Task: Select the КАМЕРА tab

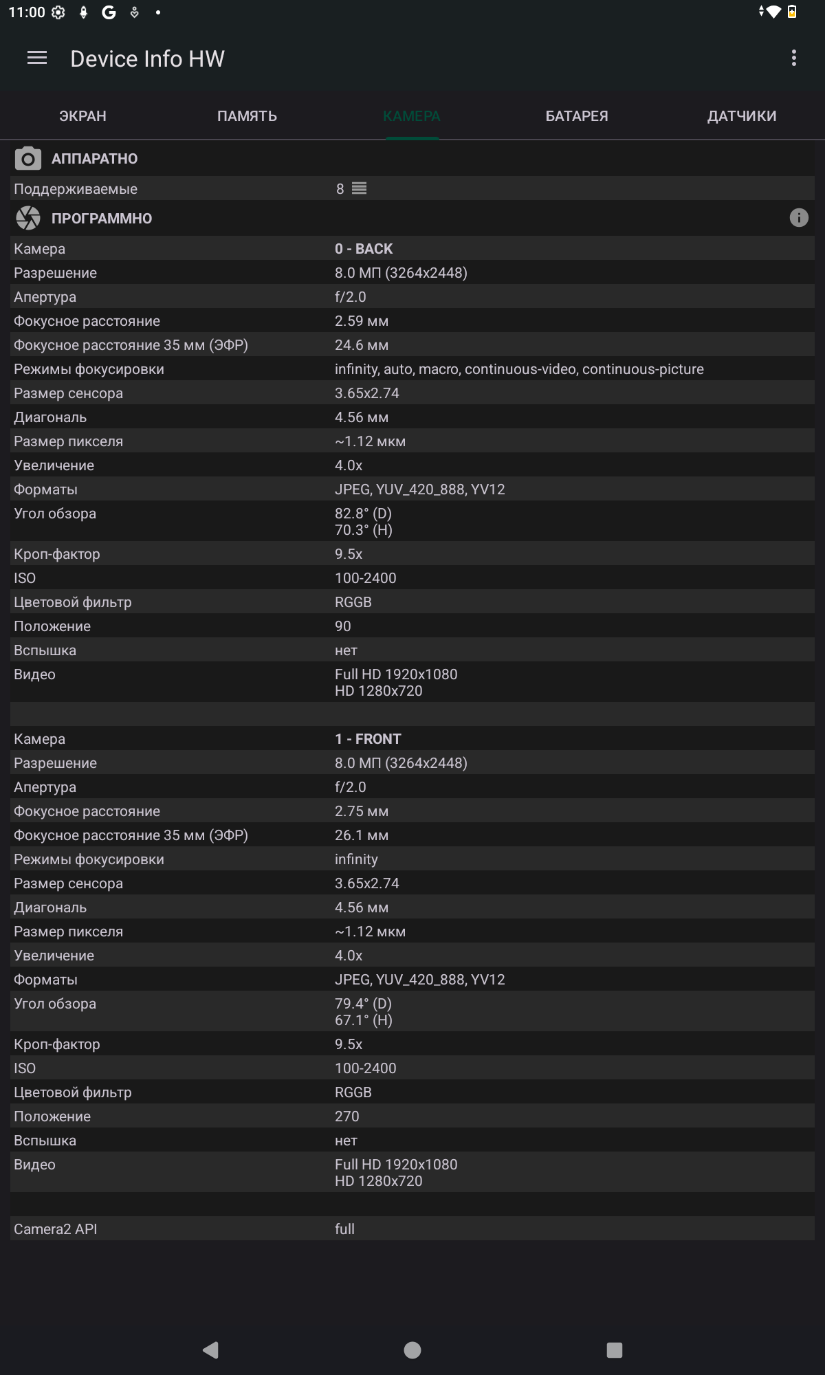Action: click(x=412, y=116)
